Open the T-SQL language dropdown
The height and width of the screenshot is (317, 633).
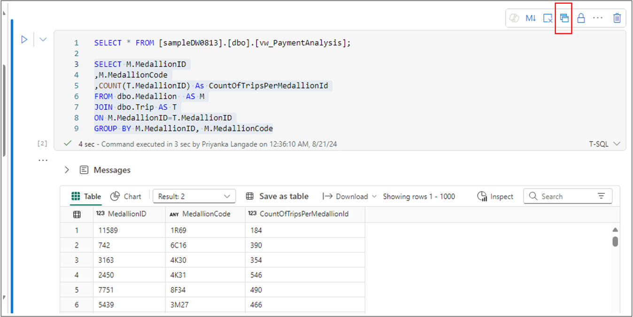(x=605, y=144)
